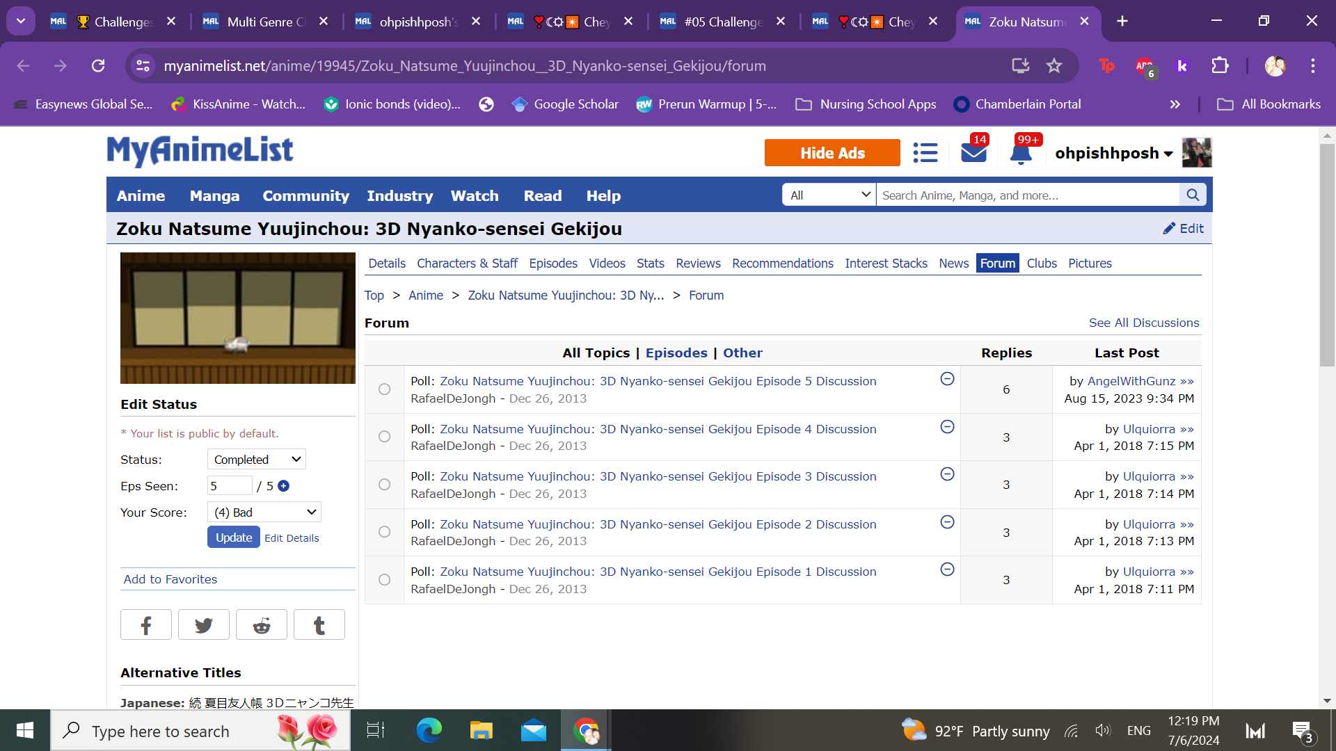Share page on Tumblr

pos(319,625)
